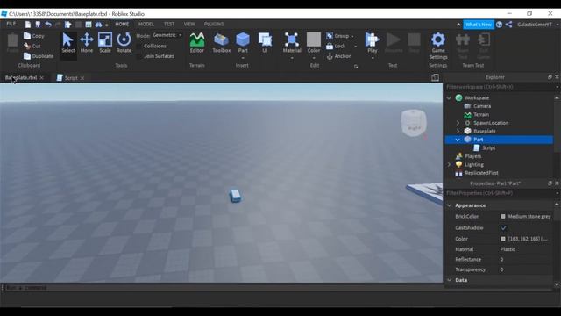
Task: Switch to the MODEL ribbon tab
Action: tap(146, 24)
